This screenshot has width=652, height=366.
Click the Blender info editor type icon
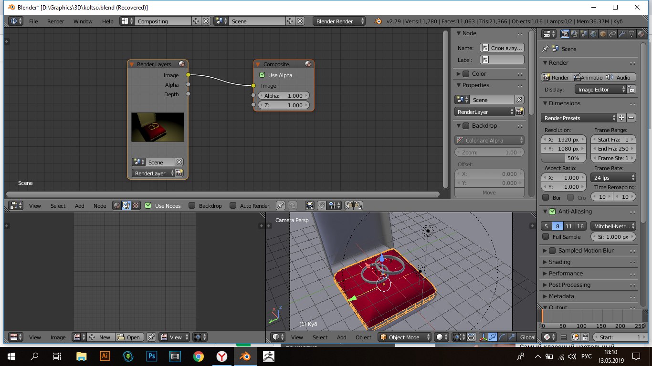click(16, 21)
